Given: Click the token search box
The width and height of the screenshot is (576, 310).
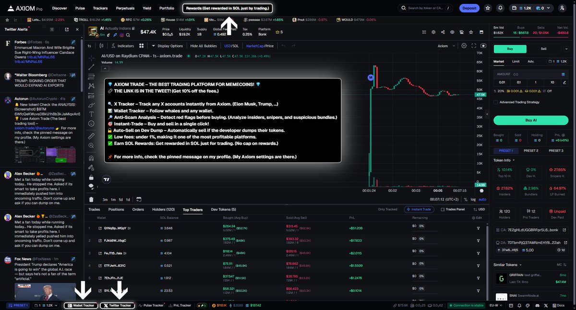Looking at the screenshot, I should point(426,8).
